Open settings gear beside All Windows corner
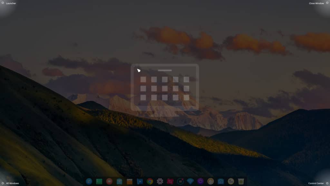Screen dimensions: 330x186 3,183
